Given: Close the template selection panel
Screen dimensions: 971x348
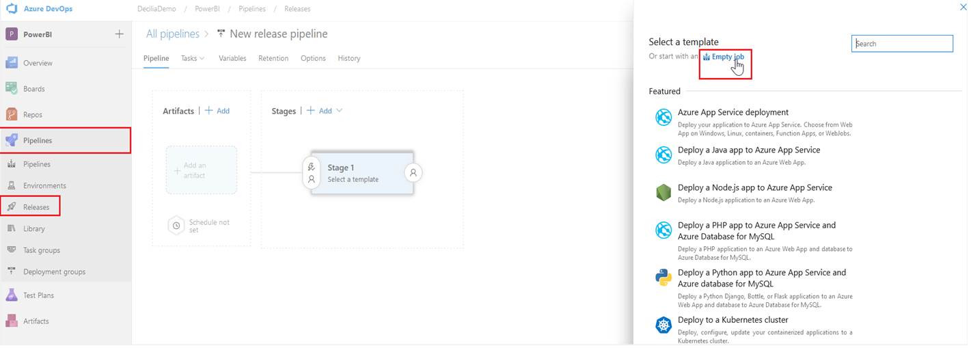Looking at the screenshot, I should [963, 6].
